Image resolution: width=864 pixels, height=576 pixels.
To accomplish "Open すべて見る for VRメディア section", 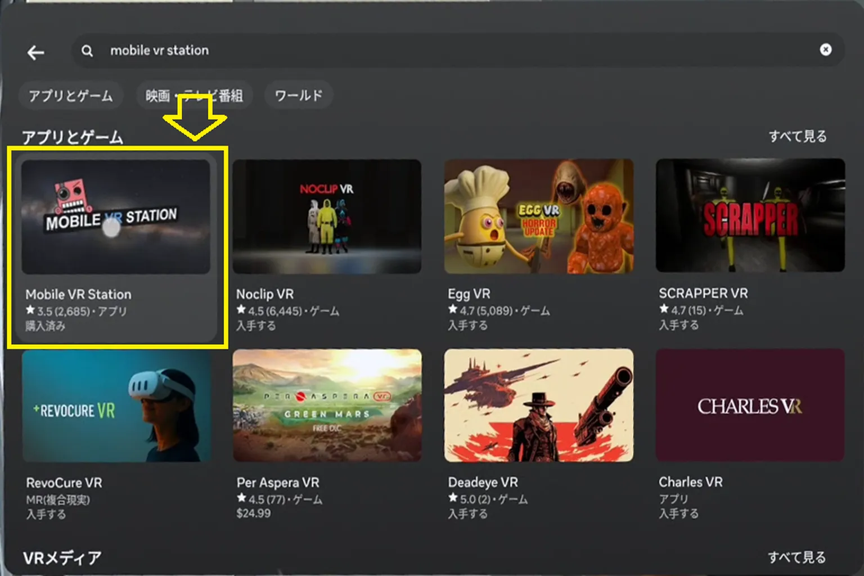I will [x=797, y=557].
